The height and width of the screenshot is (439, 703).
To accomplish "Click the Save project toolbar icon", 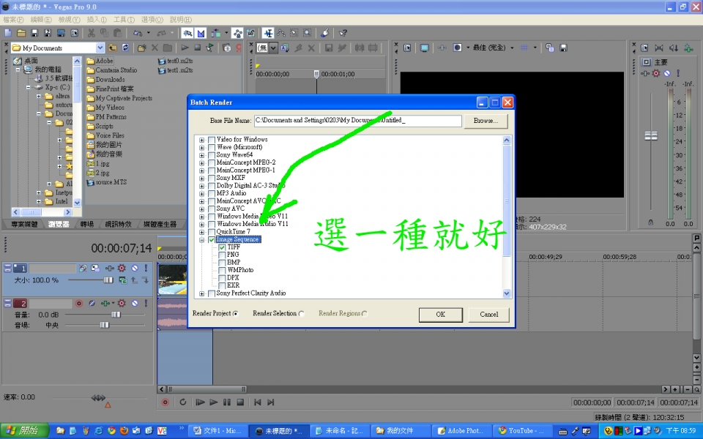I will 34,33.
